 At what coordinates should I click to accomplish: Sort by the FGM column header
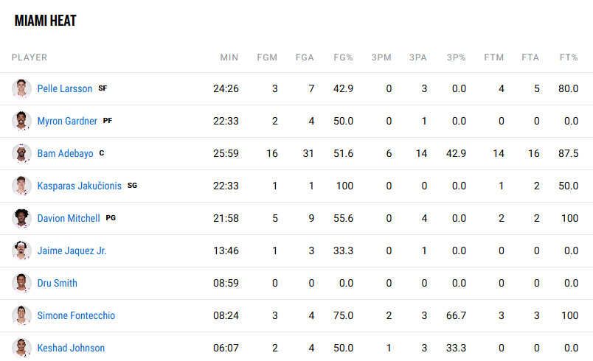point(267,57)
